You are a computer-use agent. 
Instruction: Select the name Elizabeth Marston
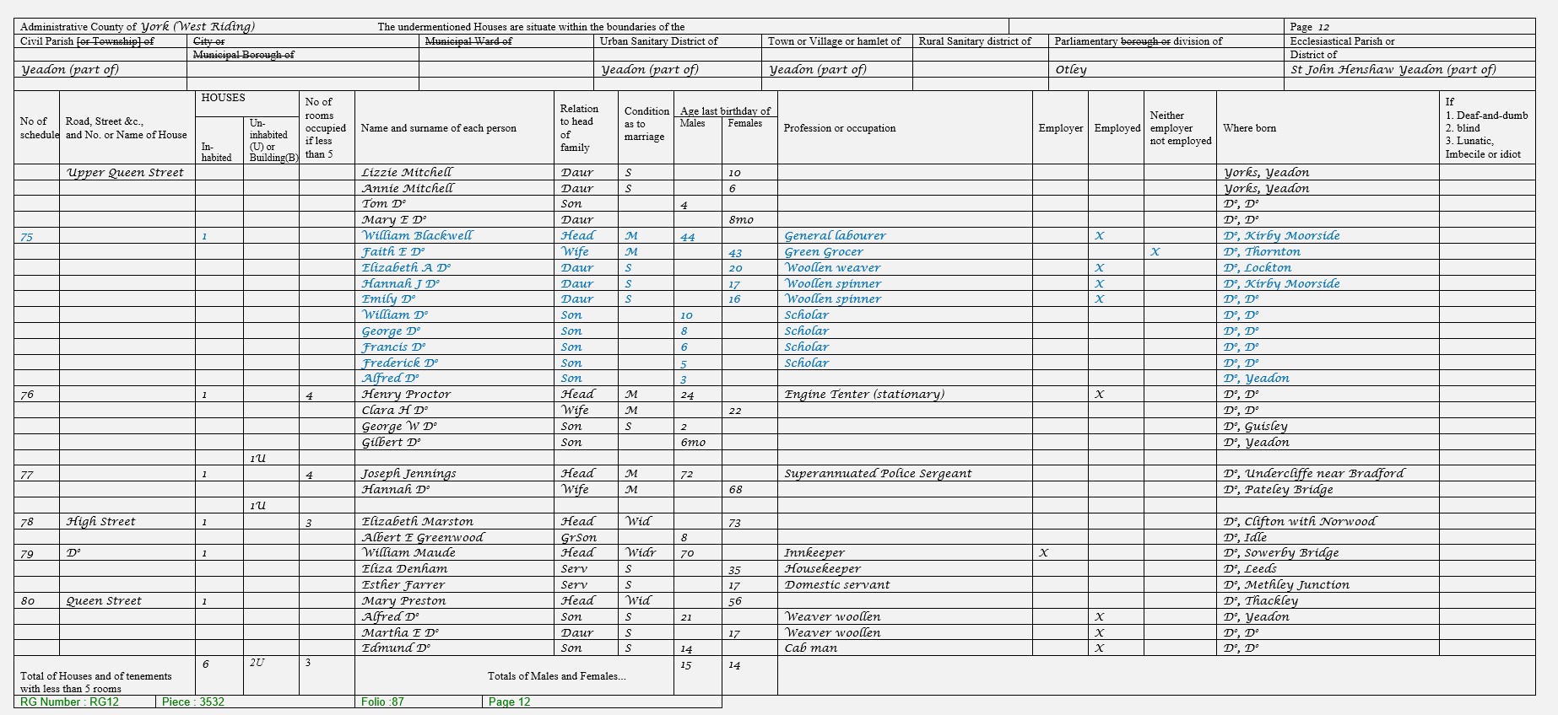(x=417, y=522)
